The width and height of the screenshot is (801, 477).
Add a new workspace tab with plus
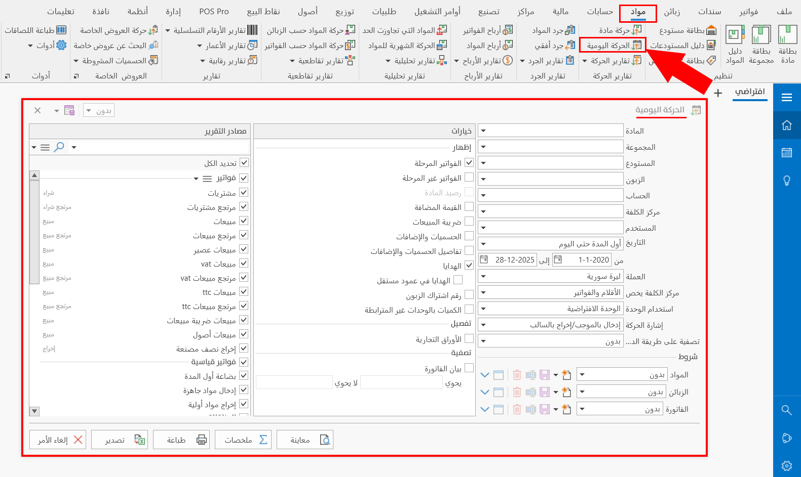pyautogui.click(x=718, y=93)
